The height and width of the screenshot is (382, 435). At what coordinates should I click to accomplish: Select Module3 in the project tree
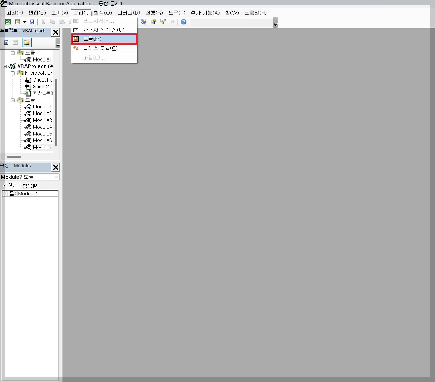pos(38,120)
